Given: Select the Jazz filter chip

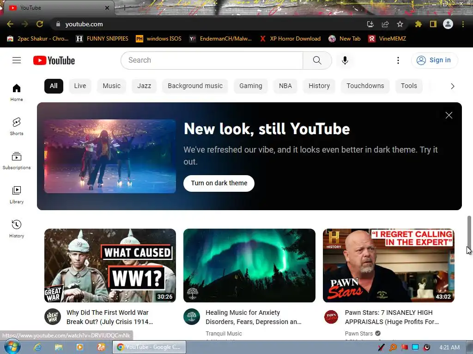Looking at the screenshot, I should pyautogui.click(x=144, y=86).
